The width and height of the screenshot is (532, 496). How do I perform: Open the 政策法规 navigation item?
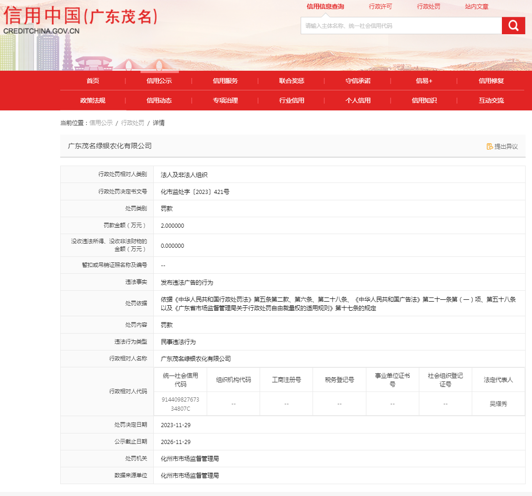tap(93, 100)
